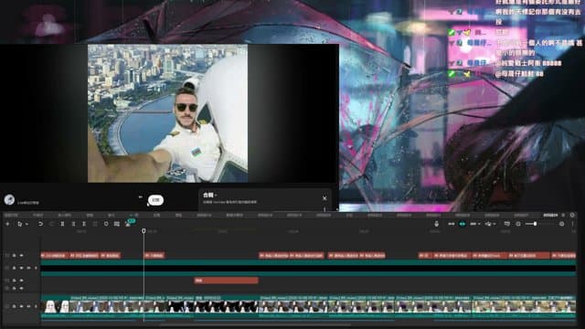The height and width of the screenshot is (329, 585).
Task: Close the popup panel using its X button
Action: tap(324, 198)
